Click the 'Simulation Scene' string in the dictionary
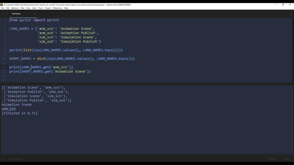Viewport: 294px width, 165px height. pyautogui.click(x=77, y=37)
